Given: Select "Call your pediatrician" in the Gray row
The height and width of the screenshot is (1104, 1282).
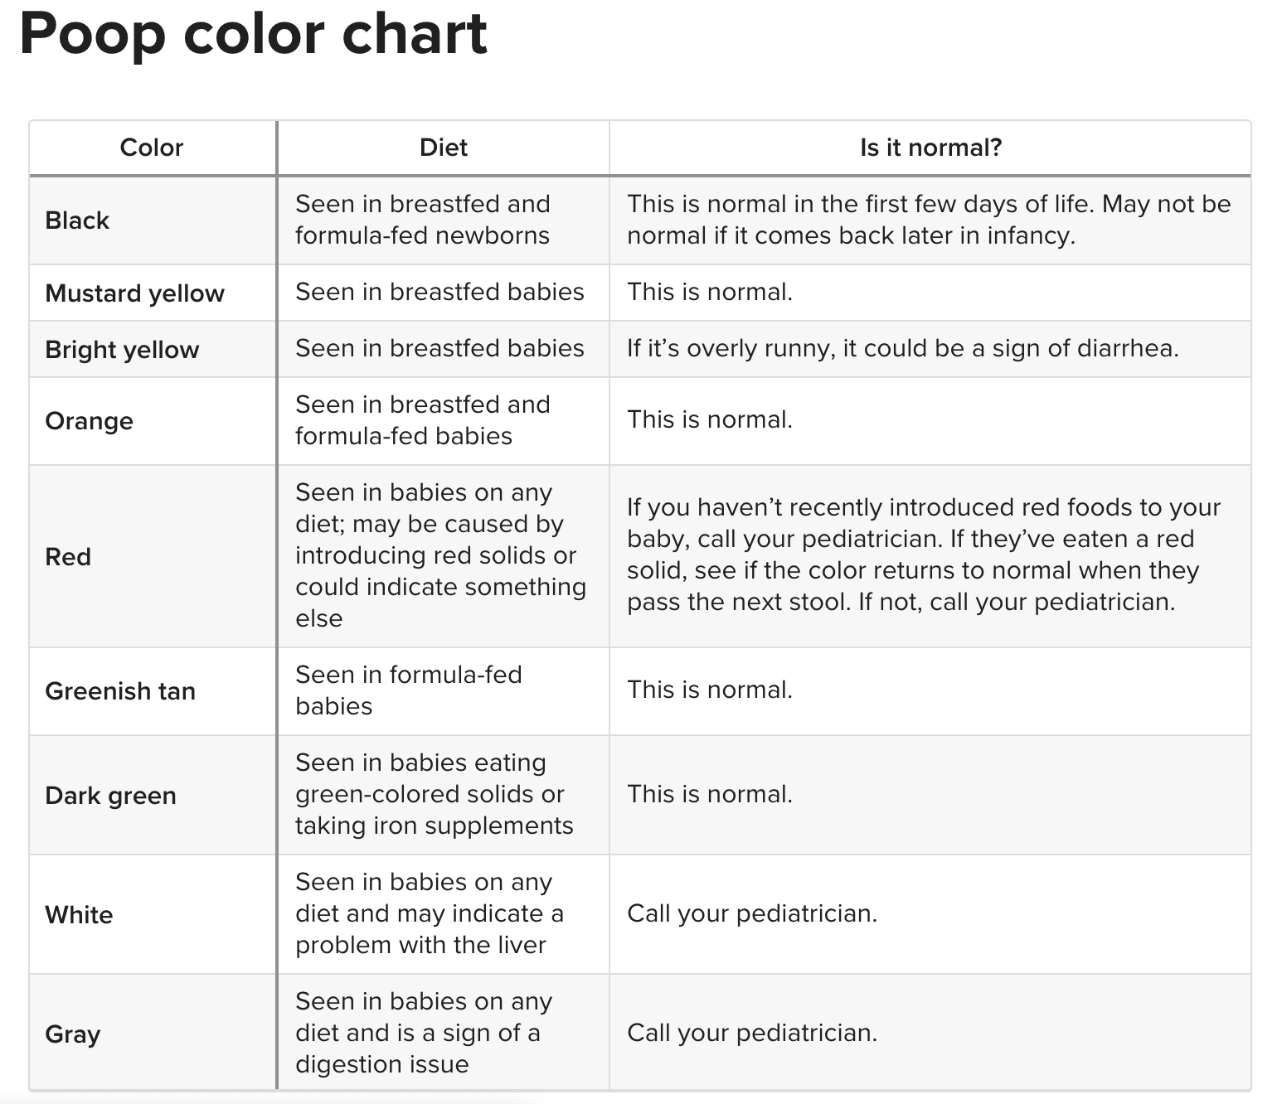Looking at the screenshot, I should click(751, 1033).
